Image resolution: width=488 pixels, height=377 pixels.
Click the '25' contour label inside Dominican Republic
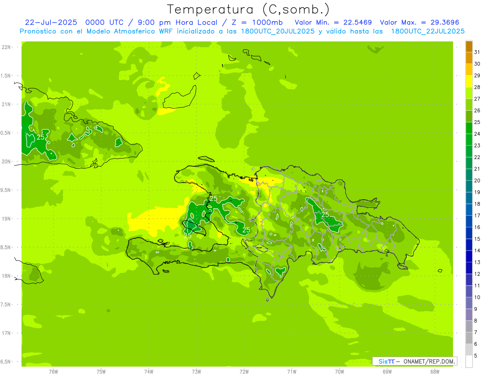[325, 214]
